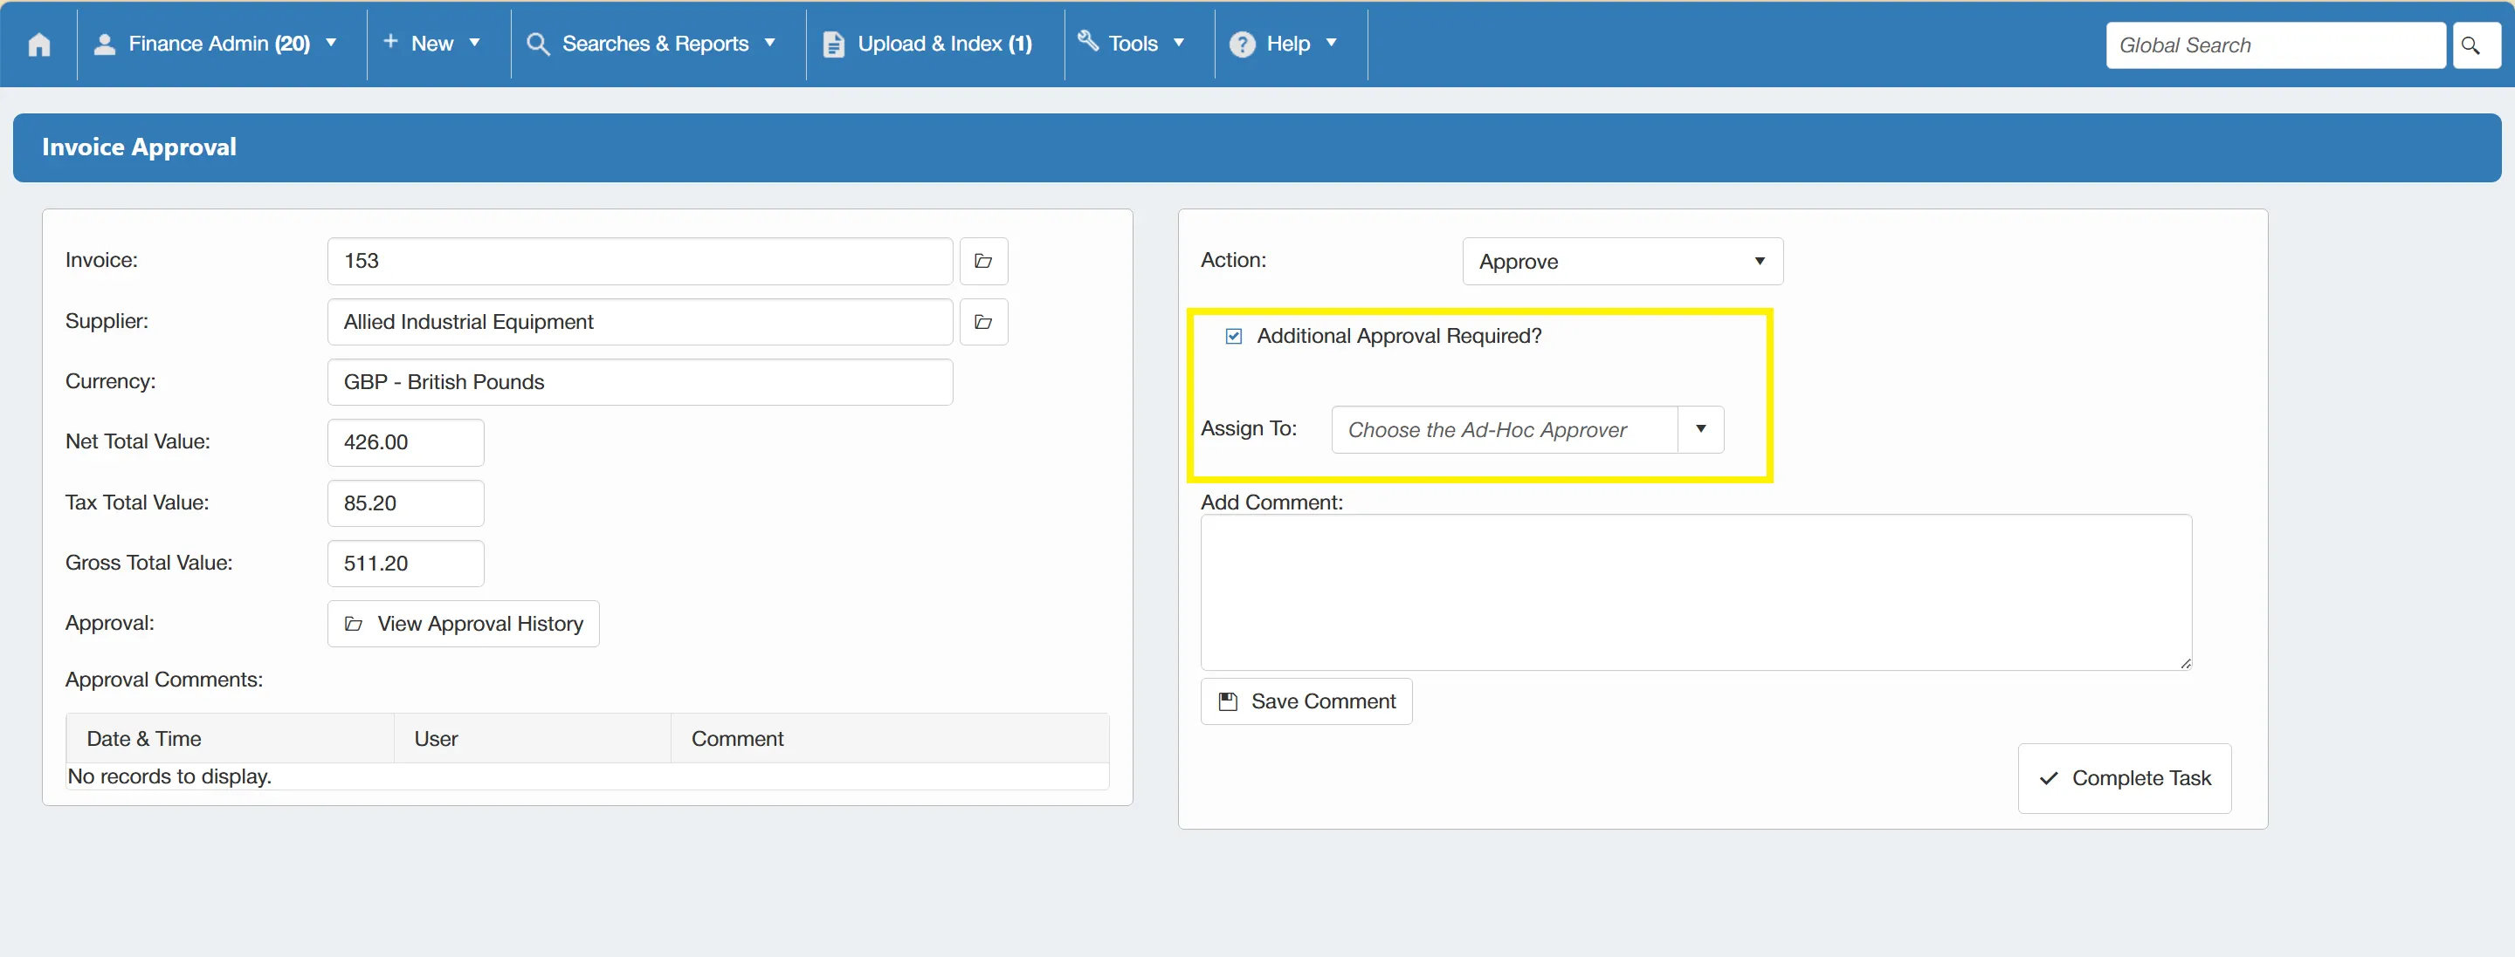Viewport: 2515px width, 957px height.
Task: Click the User column header
Action: point(533,739)
